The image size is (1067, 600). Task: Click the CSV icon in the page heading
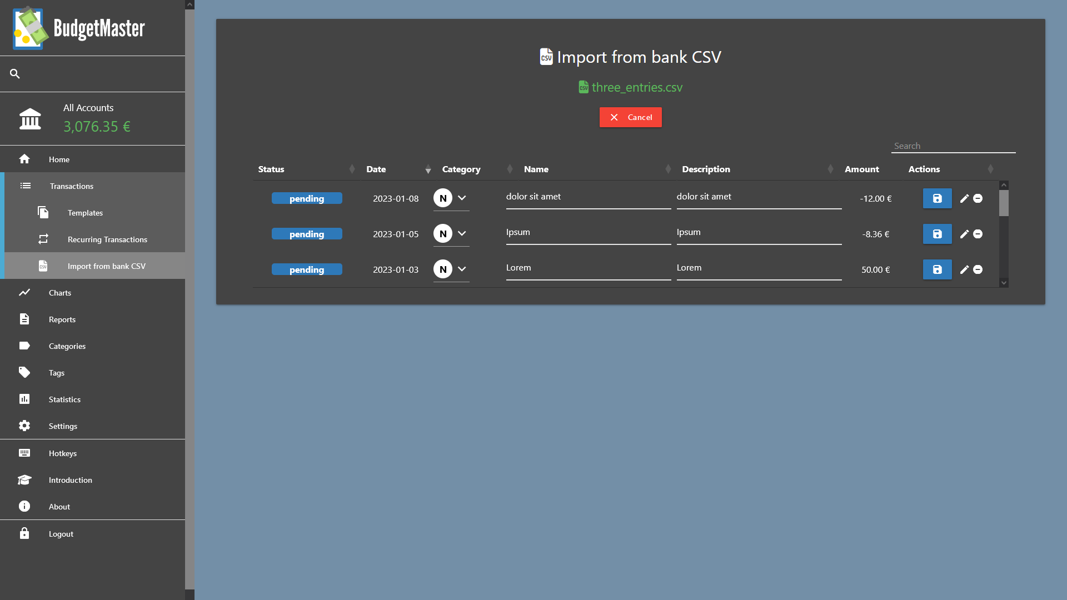pos(546,57)
